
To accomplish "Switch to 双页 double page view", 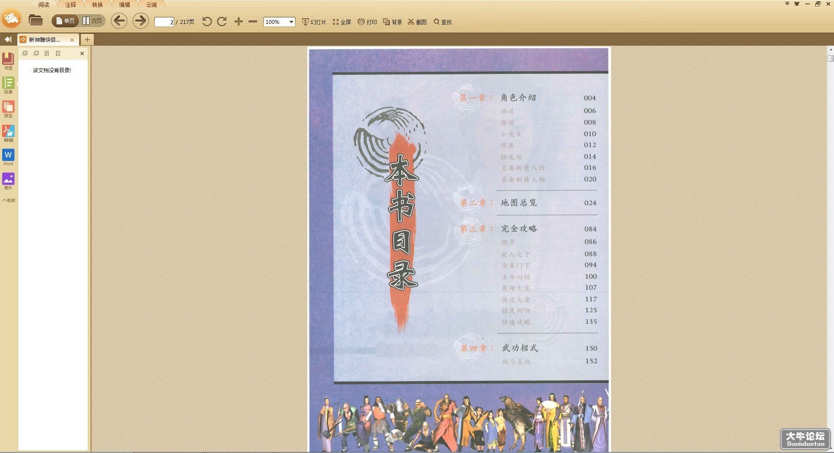I will pyautogui.click(x=93, y=21).
